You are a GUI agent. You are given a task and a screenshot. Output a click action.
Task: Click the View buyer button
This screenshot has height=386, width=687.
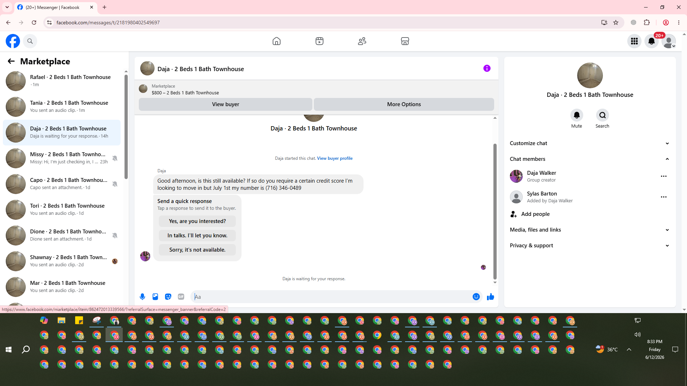click(x=225, y=104)
